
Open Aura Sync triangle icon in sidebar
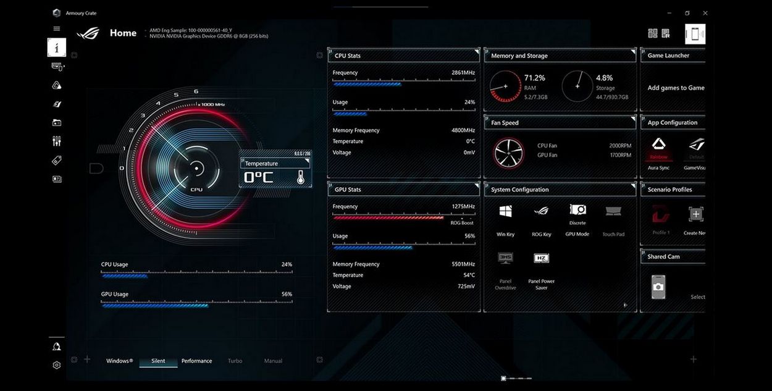[x=57, y=85]
